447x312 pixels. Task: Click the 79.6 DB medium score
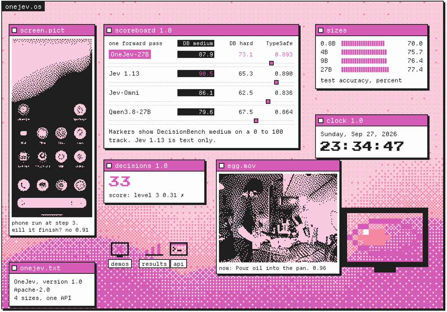[196, 112]
